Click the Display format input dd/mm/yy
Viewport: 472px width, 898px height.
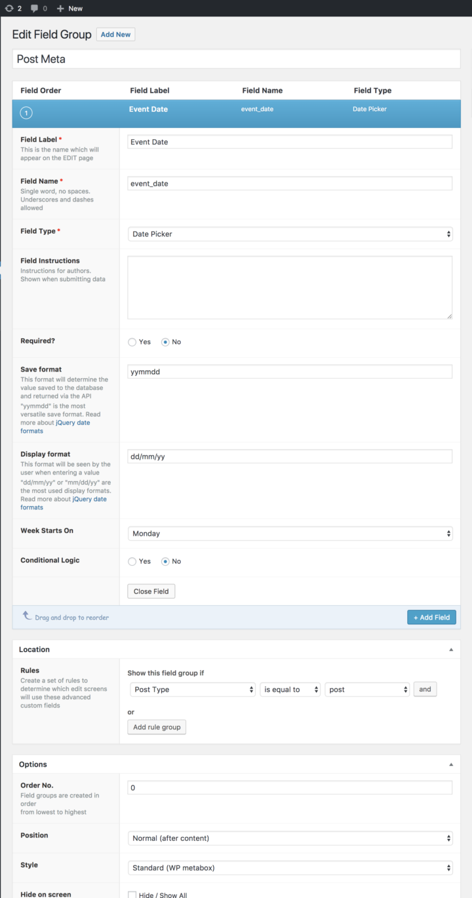pyautogui.click(x=290, y=456)
